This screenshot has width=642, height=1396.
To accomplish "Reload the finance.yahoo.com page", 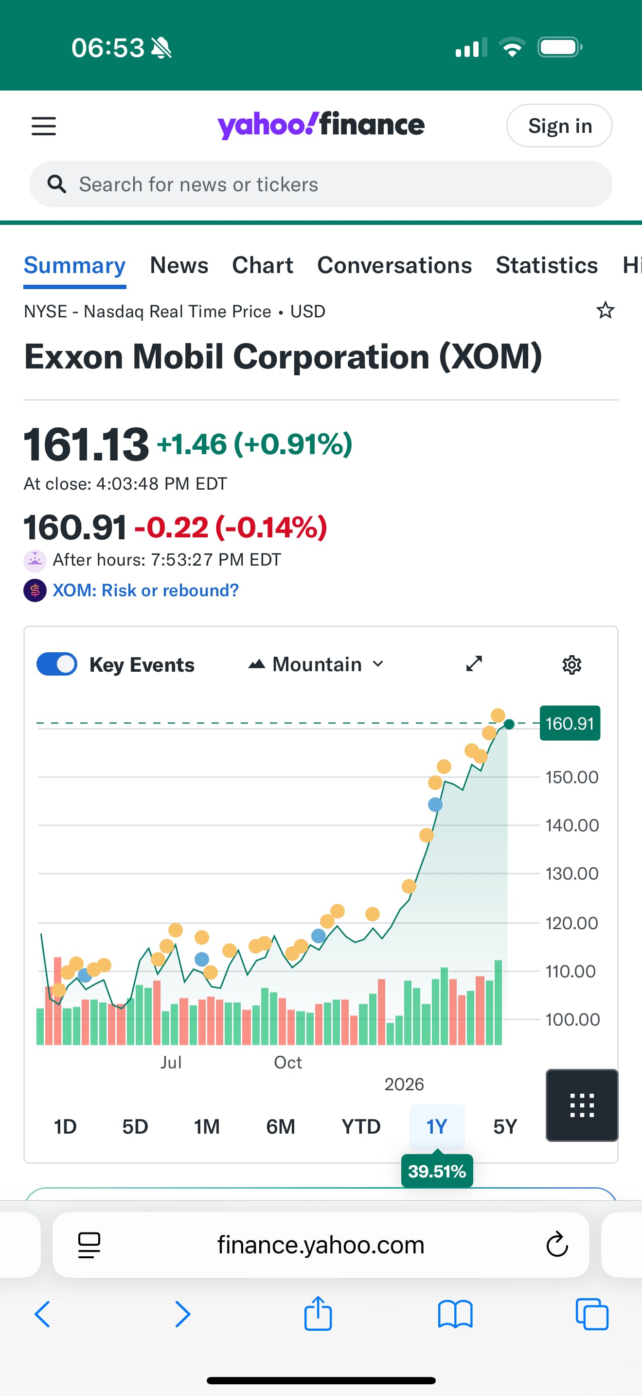I will [556, 1245].
